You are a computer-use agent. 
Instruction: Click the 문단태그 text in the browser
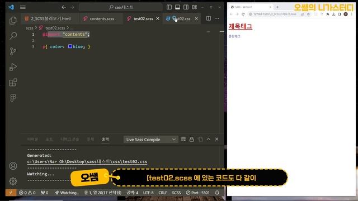pyautogui.click(x=234, y=36)
